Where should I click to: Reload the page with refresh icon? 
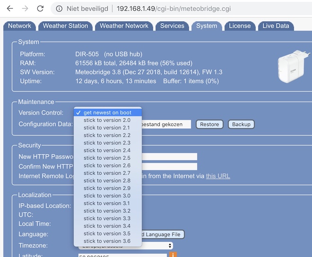pyautogui.click(x=40, y=9)
